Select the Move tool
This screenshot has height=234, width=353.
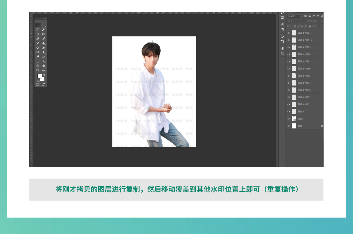pos(38,25)
